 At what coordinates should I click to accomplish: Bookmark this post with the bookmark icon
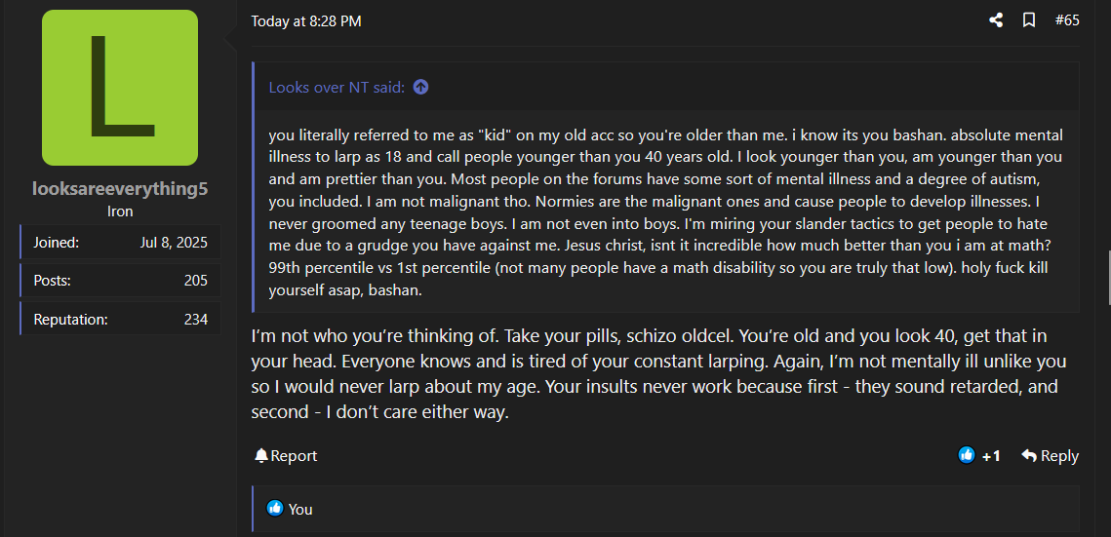click(x=1029, y=20)
